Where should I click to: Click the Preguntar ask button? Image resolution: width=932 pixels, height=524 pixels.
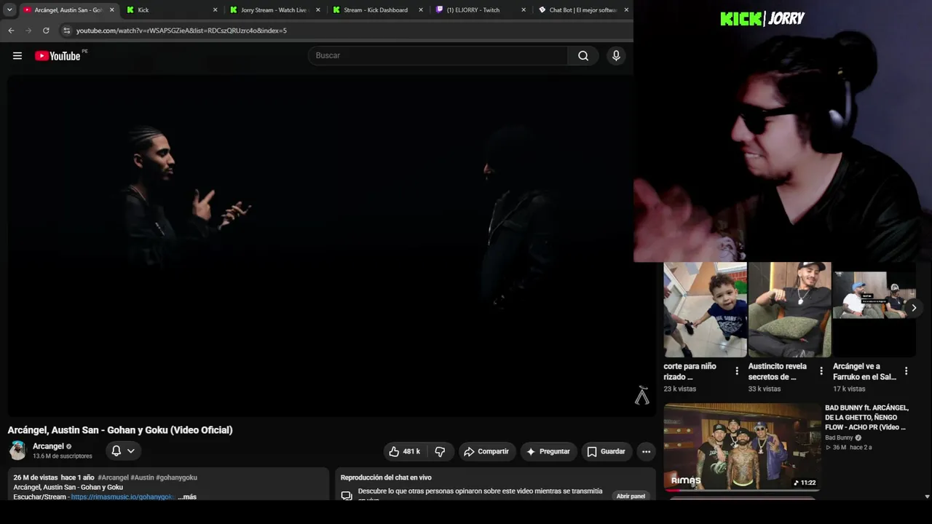click(548, 451)
